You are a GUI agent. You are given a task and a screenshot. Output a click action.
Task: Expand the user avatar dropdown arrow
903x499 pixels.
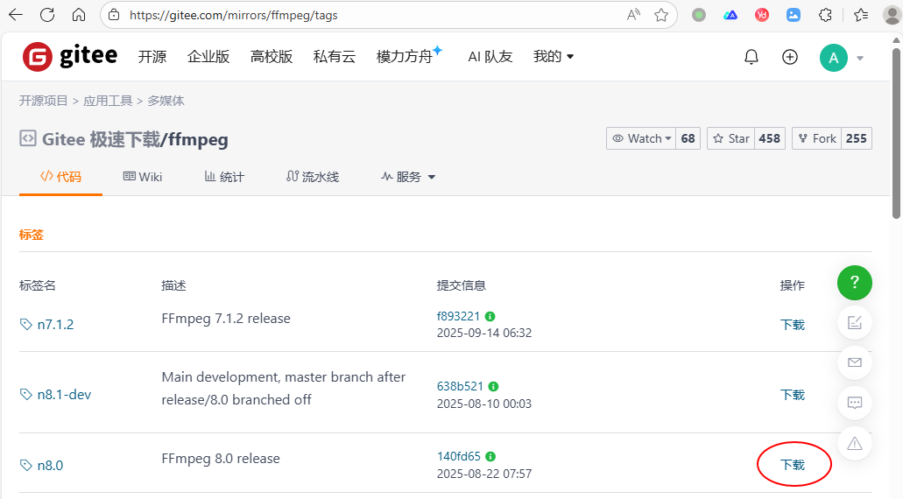tap(860, 58)
